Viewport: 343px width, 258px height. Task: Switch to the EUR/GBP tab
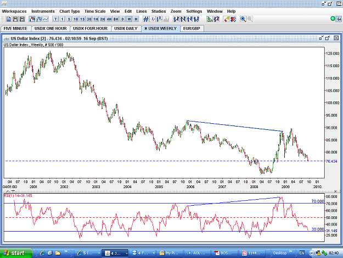(192, 29)
